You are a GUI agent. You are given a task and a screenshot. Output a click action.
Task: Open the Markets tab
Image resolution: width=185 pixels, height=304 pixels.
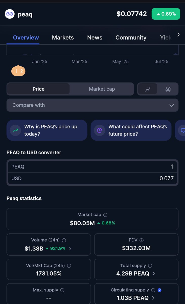coord(63,37)
